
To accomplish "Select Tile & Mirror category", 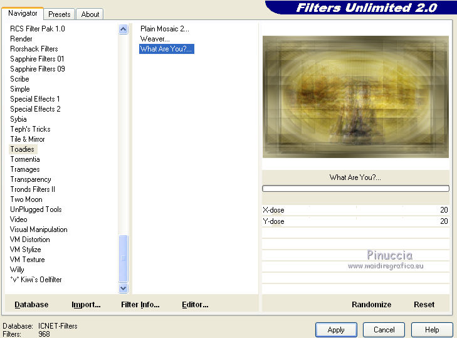I will [28, 139].
